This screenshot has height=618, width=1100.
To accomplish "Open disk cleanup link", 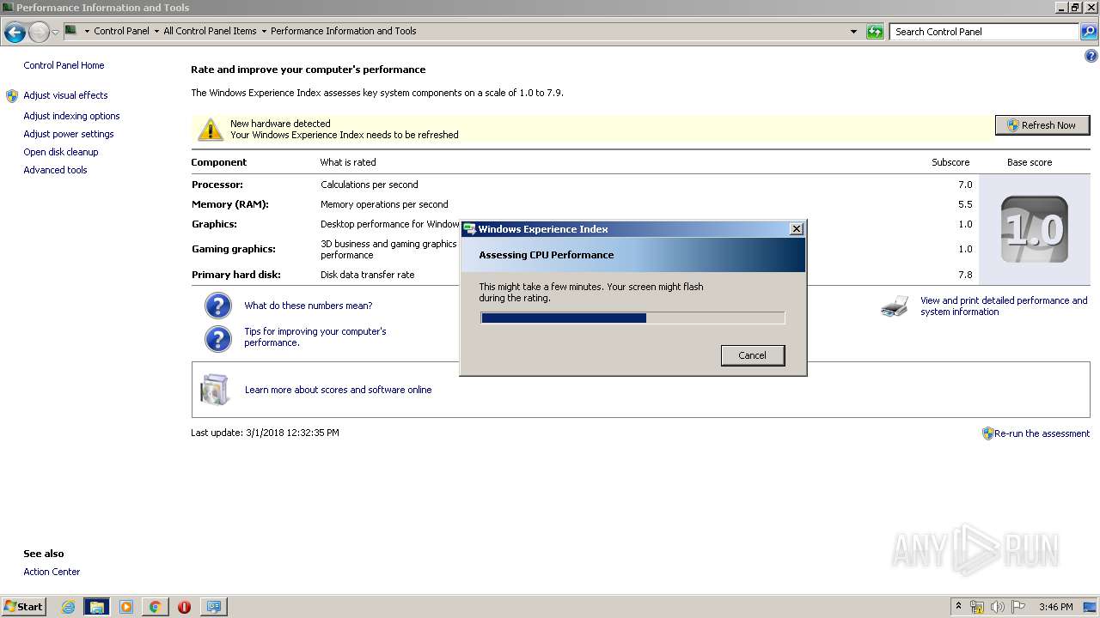I will click(x=61, y=152).
